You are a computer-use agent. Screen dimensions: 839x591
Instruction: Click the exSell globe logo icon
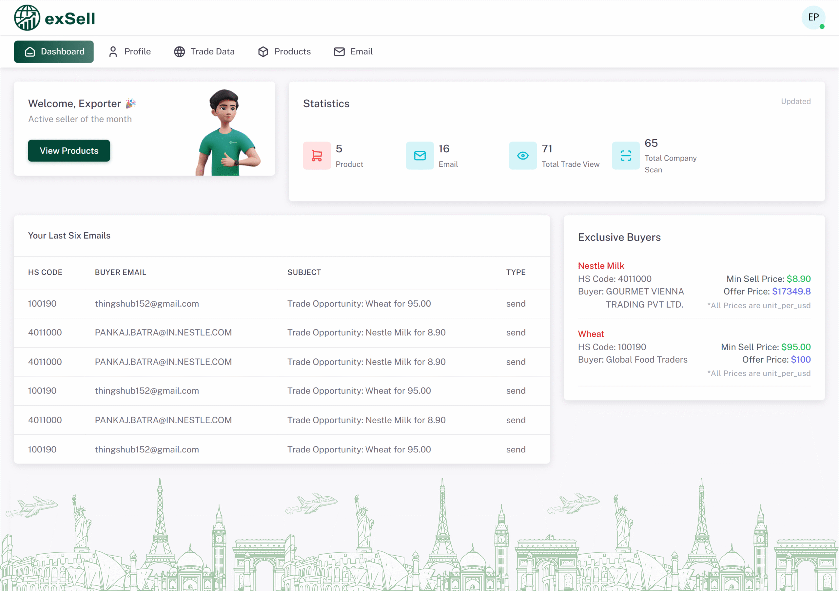pos(27,18)
